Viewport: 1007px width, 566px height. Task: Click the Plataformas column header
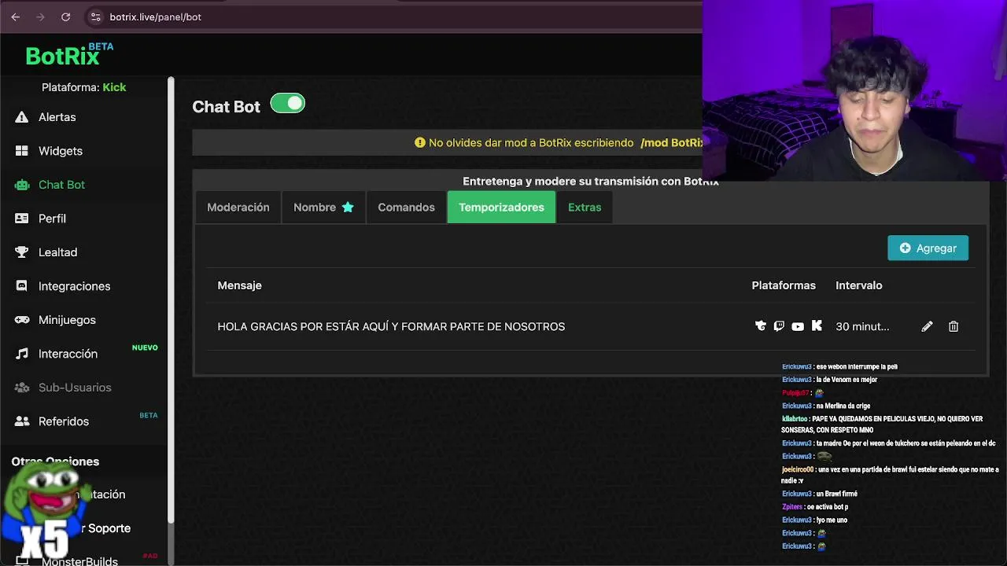pyautogui.click(x=784, y=285)
